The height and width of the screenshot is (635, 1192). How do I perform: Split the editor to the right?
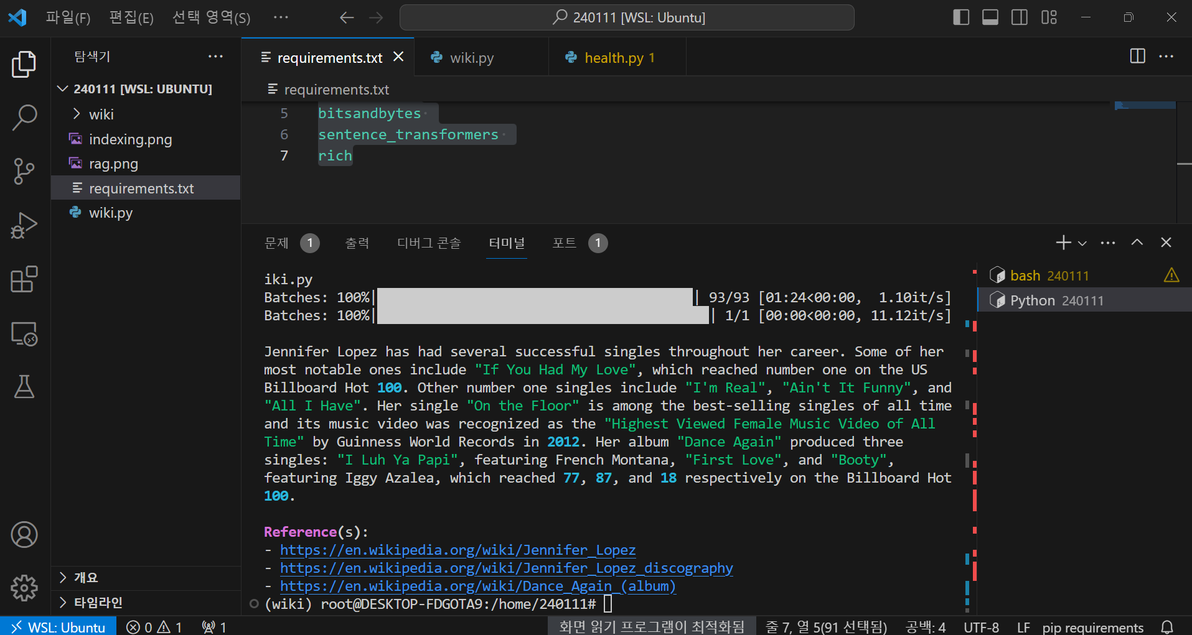[x=1137, y=57]
